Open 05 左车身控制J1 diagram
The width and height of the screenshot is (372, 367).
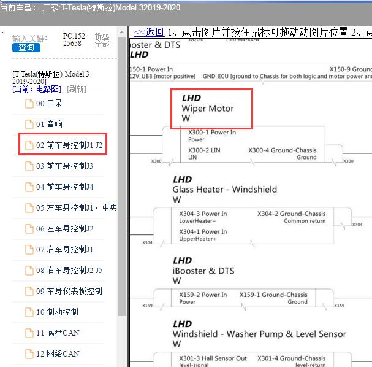click(77, 208)
